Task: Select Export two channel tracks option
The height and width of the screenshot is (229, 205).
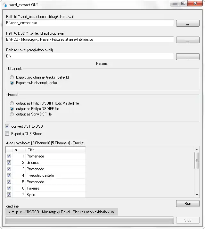Action: pyautogui.click(x=12, y=77)
